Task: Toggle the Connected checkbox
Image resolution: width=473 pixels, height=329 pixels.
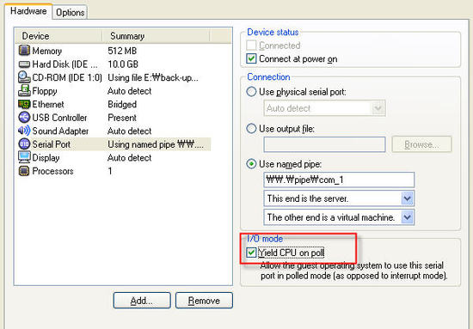Action: [x=251, y=46]
